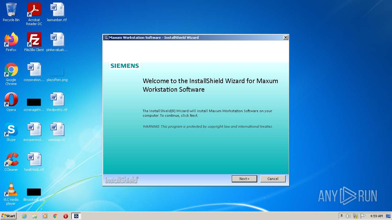Click the copyright WARNING text in wizard
This screenshot has height=220, width=392.
click(208, 127)
